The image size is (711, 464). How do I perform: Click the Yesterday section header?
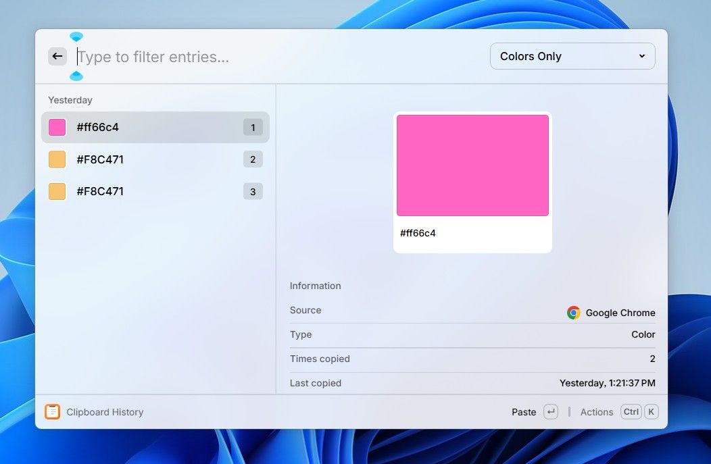[x=70, y=99]
